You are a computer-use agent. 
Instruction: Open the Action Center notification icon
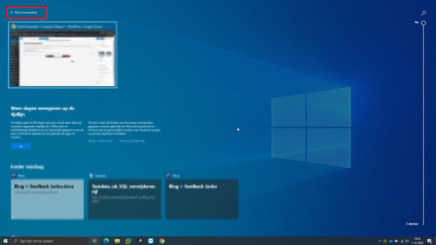point(430,241)
